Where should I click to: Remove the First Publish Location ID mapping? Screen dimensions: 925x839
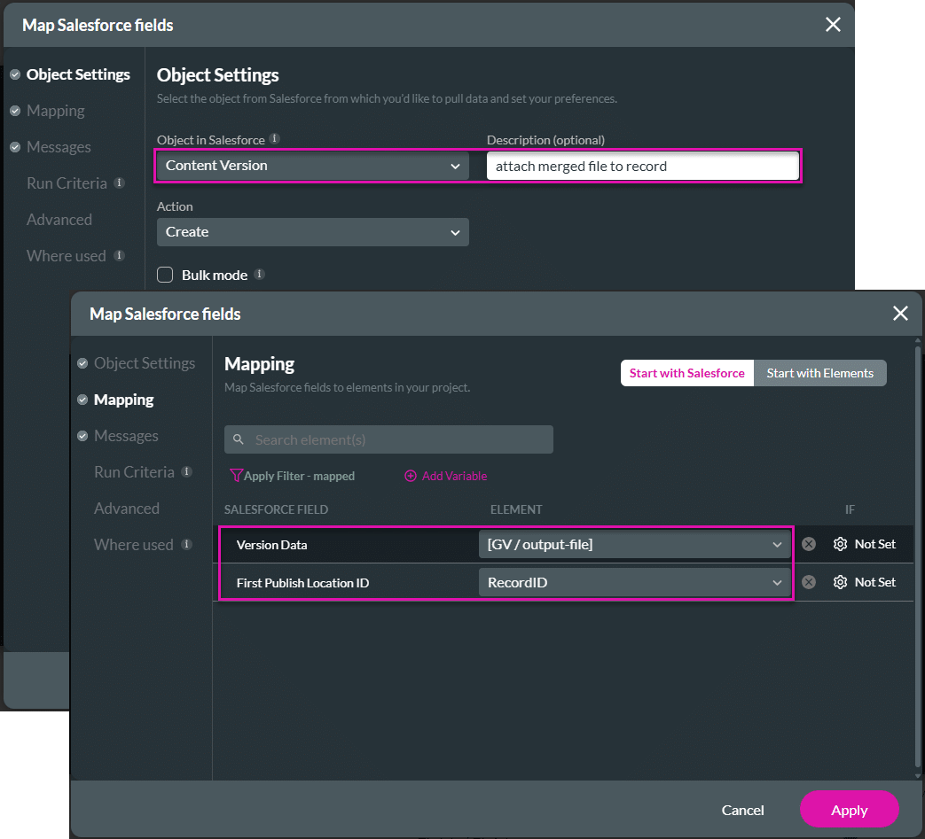809,582
